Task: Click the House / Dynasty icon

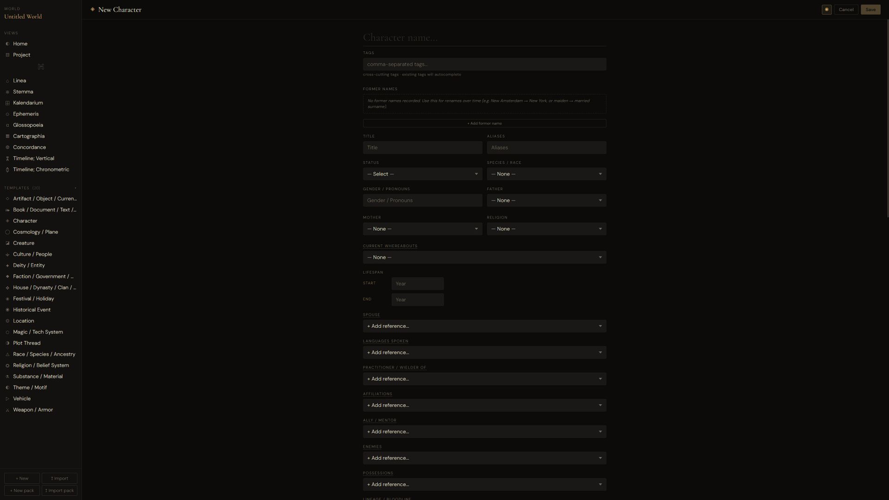Action: pos(7,288)
